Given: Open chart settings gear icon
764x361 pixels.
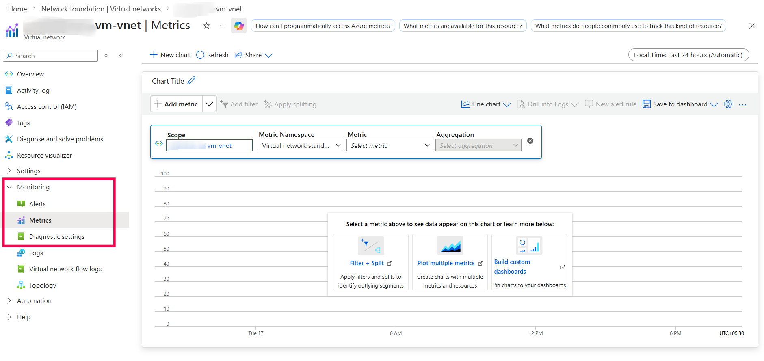Looking at the screenshot, I should [x=728, y=104].
